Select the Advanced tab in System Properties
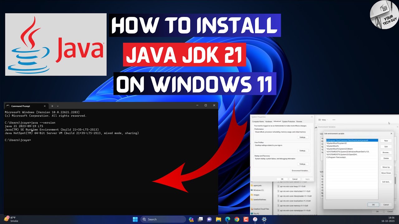This screenshot has height=224, width=399. [277, 121]
